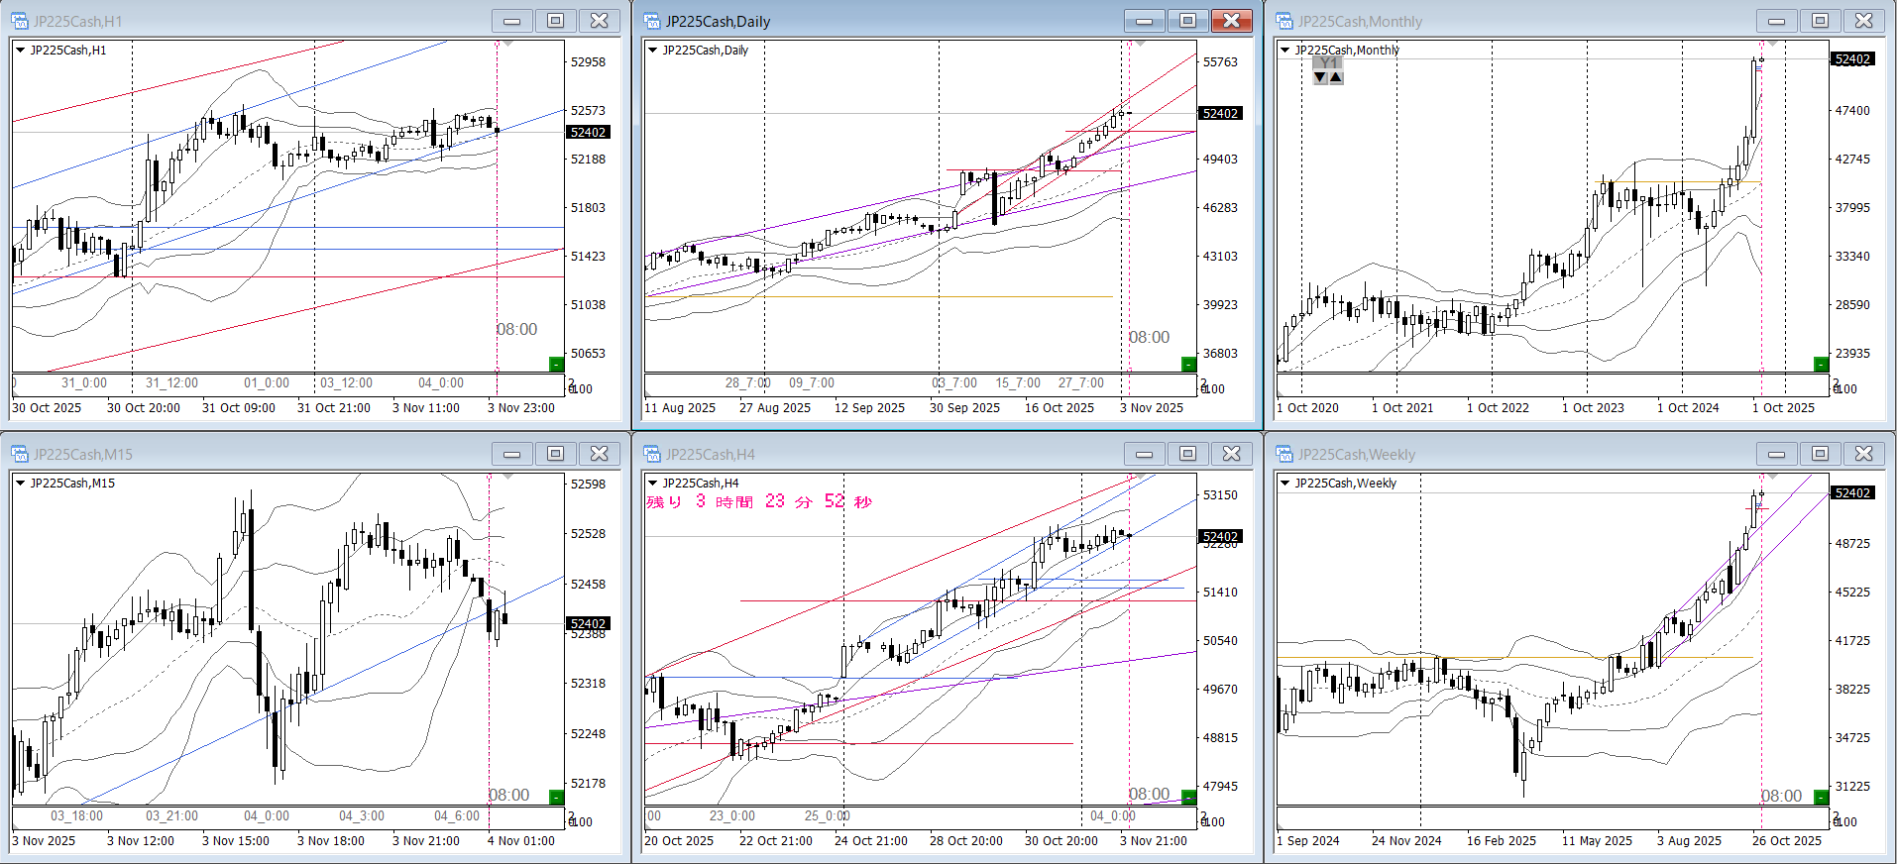Minimize the JP225Cash,Daily chart window
This screenshot has width=1897, height=864.
[1144, 21]
